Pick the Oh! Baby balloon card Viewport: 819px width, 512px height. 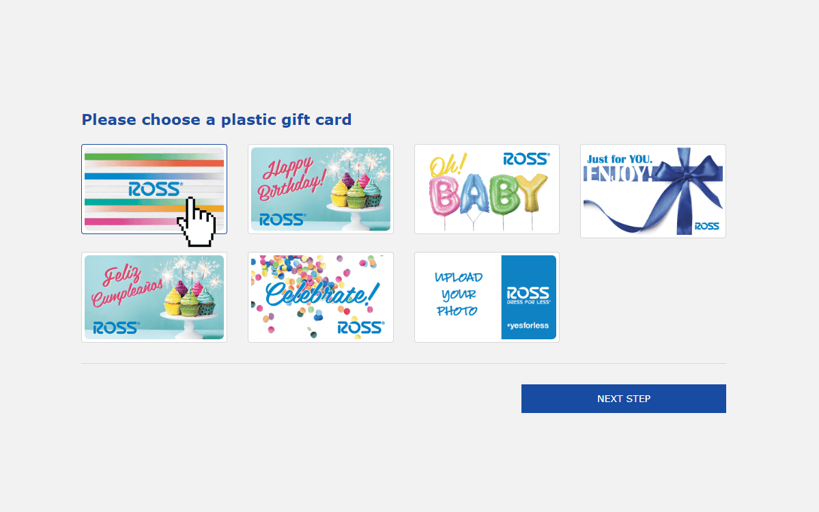coord(487,189)
